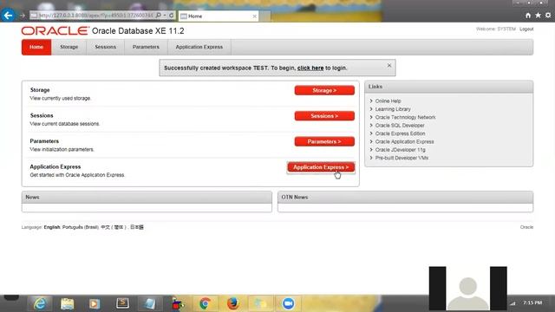Click the red Parameters > button
This screenshot has height=312, width=555.
click(324, 141)
